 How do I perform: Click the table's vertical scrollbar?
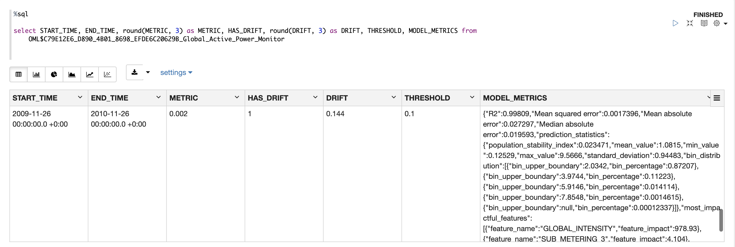(721, 220)
